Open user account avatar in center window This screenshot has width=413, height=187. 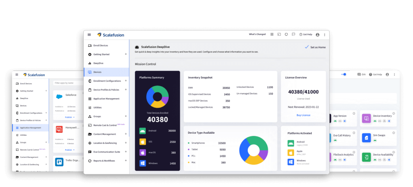tap(318, 35)
